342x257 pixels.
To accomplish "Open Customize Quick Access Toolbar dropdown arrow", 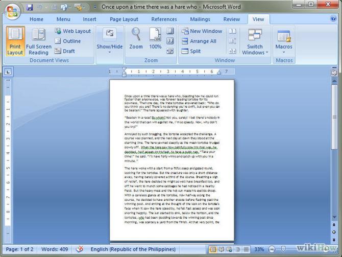I will point(95,7).
